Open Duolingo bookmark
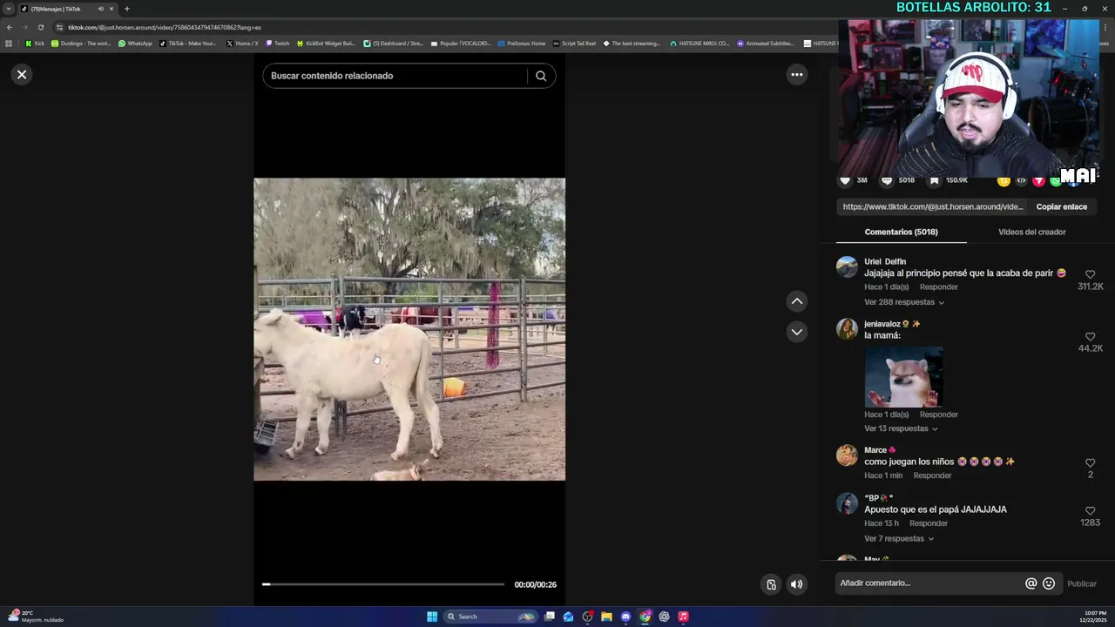1115x627 pixels. pyautogui.click(x=81, y=44)
